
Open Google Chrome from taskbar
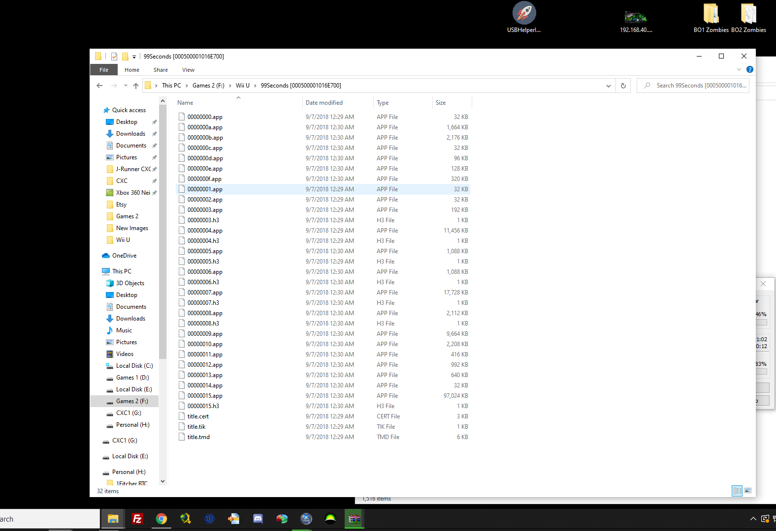[161, 519]
